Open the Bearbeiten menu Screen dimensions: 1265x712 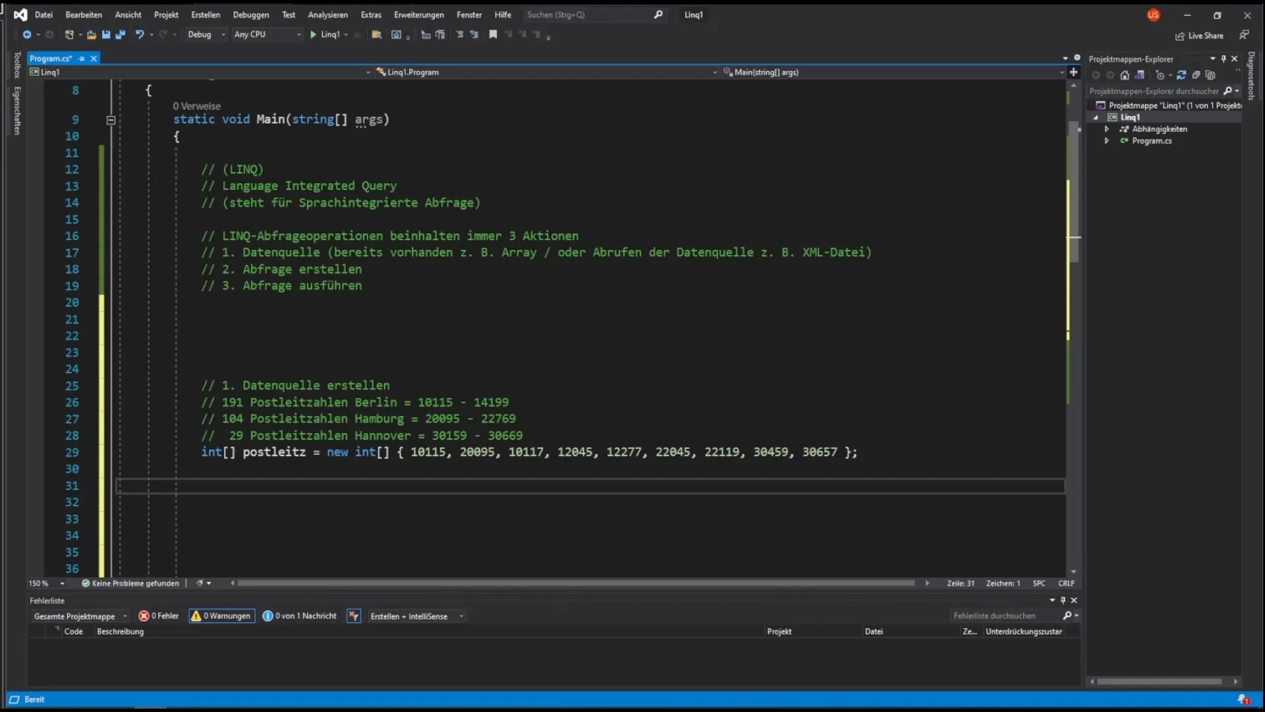pos(84,15)
